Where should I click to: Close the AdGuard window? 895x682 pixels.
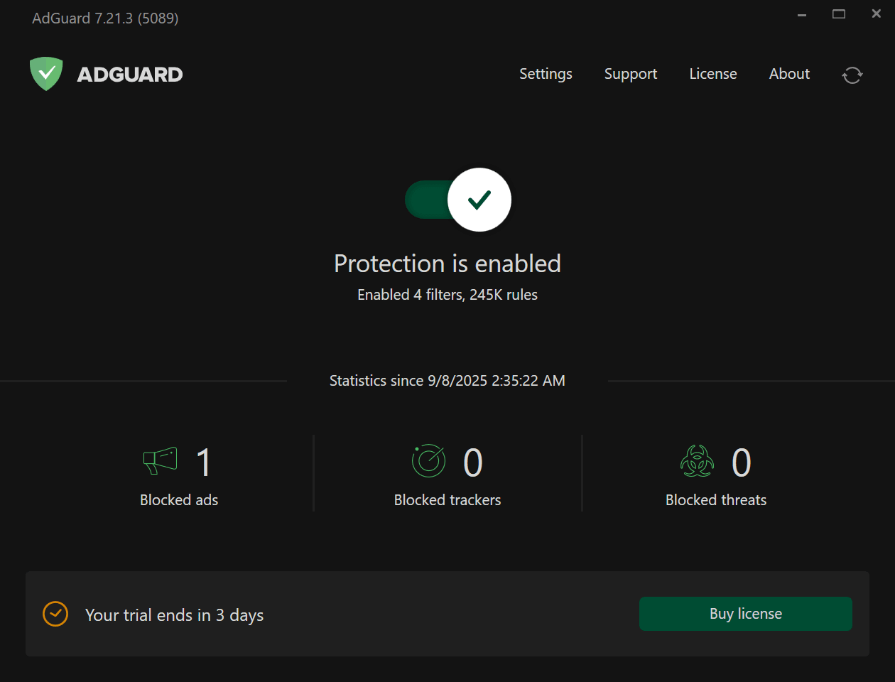pos(877,13)
